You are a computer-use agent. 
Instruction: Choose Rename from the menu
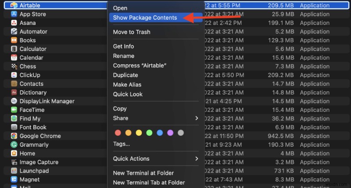click(x=156, y=56)
